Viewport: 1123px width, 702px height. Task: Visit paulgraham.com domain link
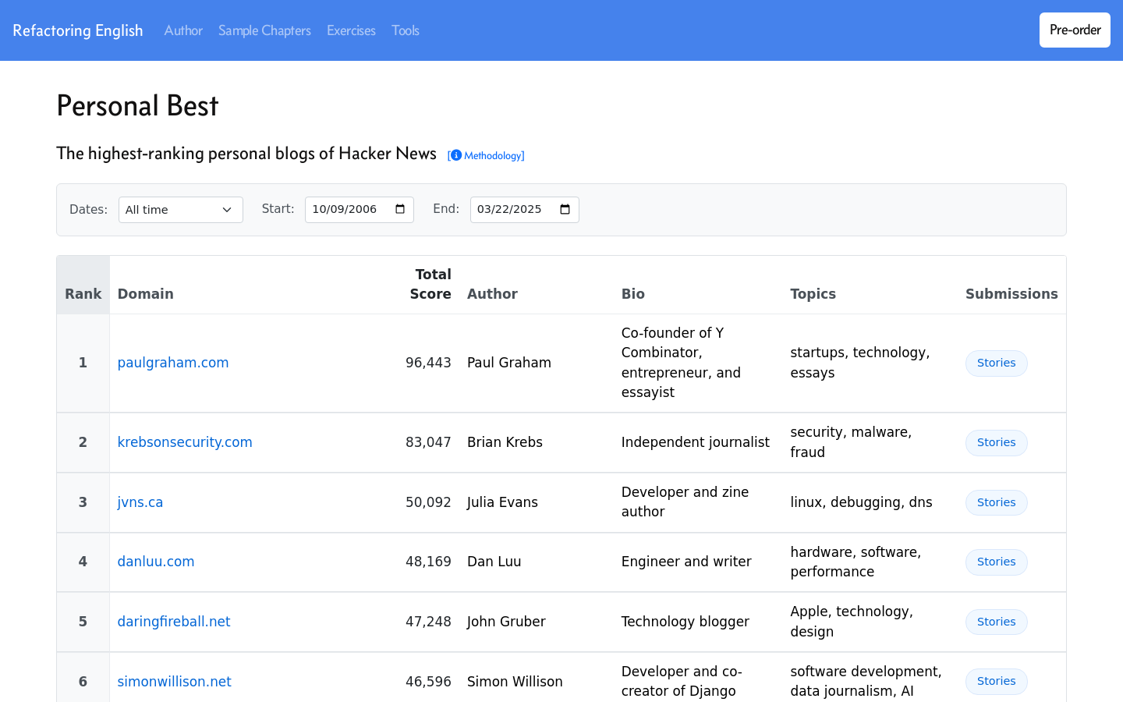click(173, 363)
